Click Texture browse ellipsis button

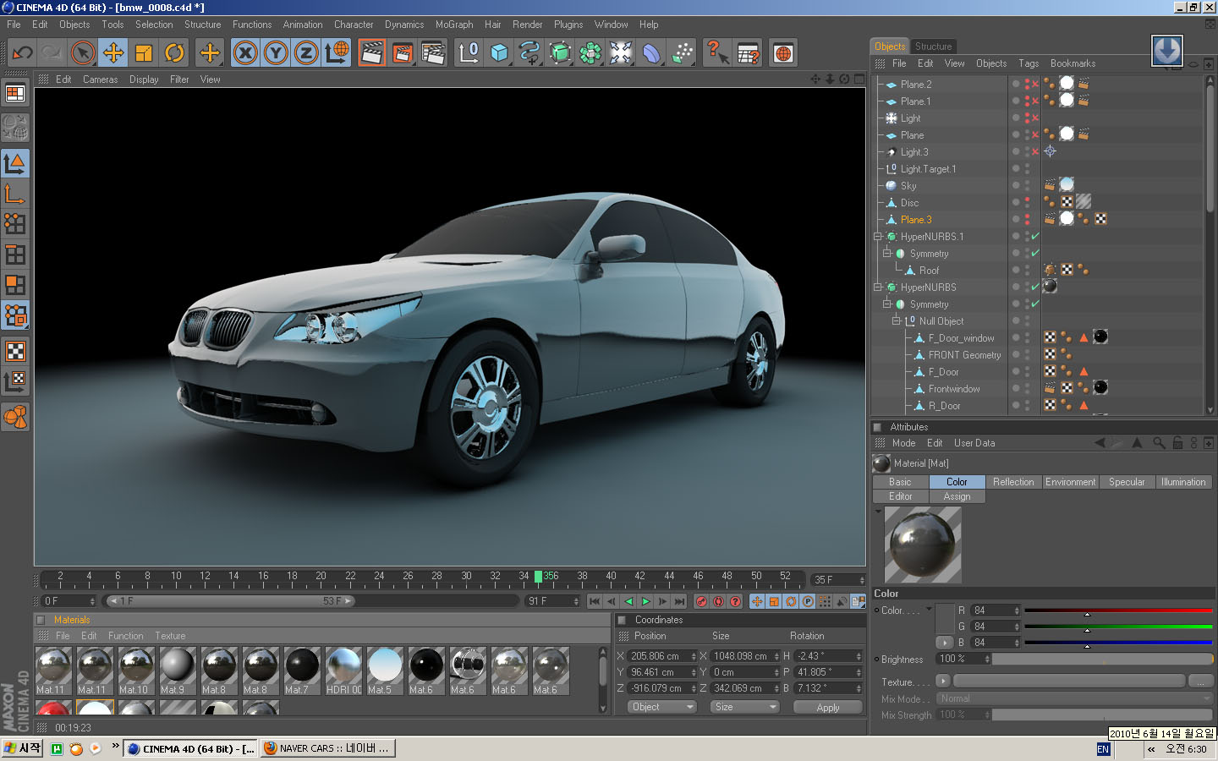point(1201,682)
